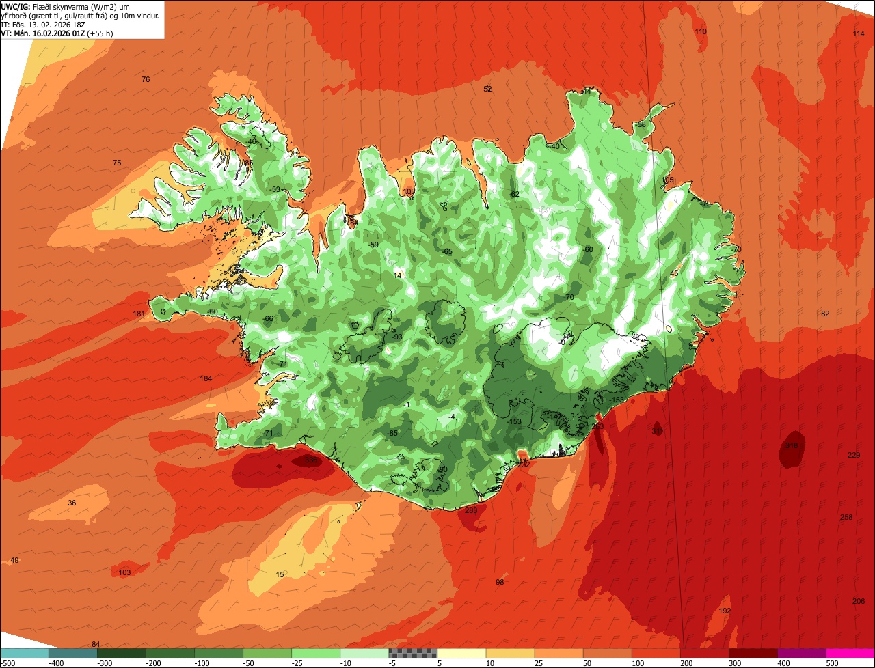Click the map value '82'
875x668 pixels.
click(x=825, y=314)
